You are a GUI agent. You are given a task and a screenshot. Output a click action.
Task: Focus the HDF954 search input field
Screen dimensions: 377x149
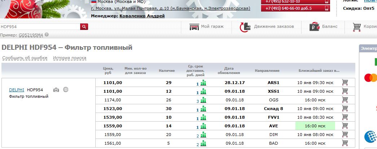[40, 27]
